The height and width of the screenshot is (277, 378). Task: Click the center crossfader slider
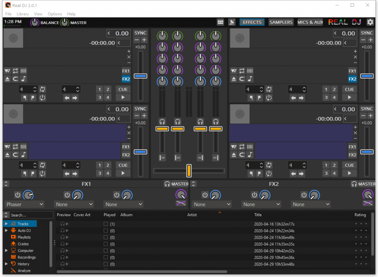point(189,170)
